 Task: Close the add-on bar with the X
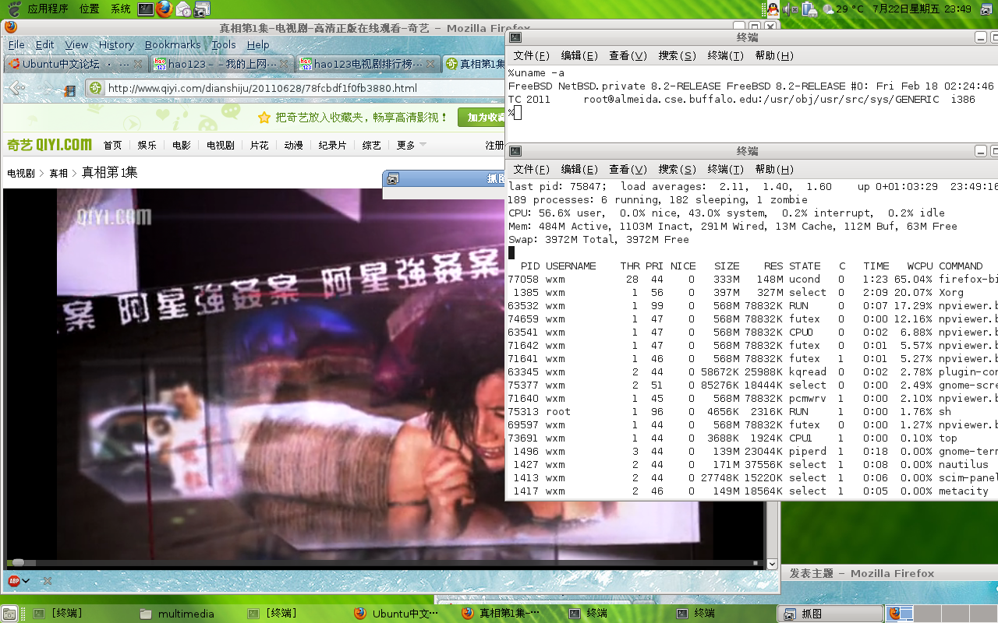pyautogui.click(x=47, y=581)
